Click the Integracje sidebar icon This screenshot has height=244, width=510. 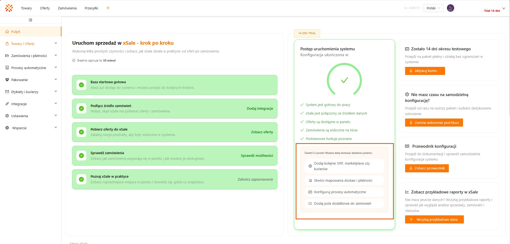click(x=7, y=104)
